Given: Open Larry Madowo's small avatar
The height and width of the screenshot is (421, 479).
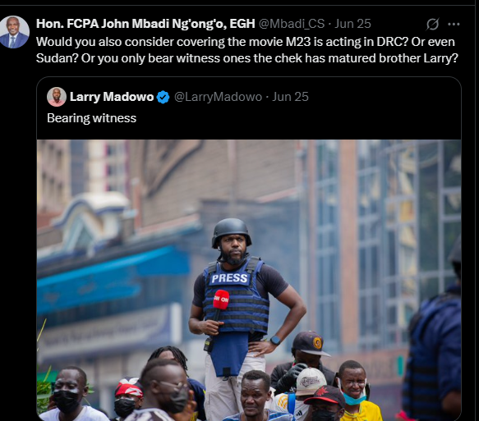Looking at the screenshot, I should 57,97.
